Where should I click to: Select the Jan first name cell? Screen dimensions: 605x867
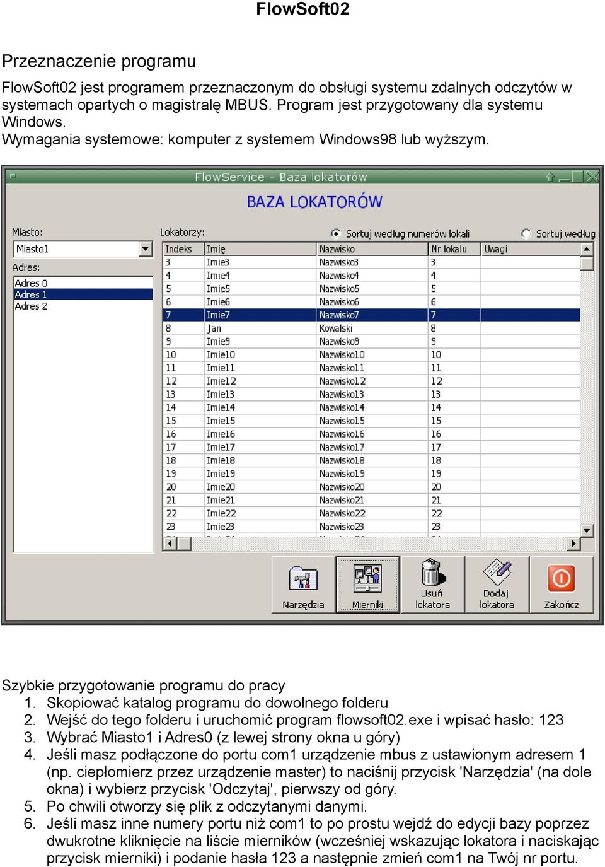tap(260, 328)
